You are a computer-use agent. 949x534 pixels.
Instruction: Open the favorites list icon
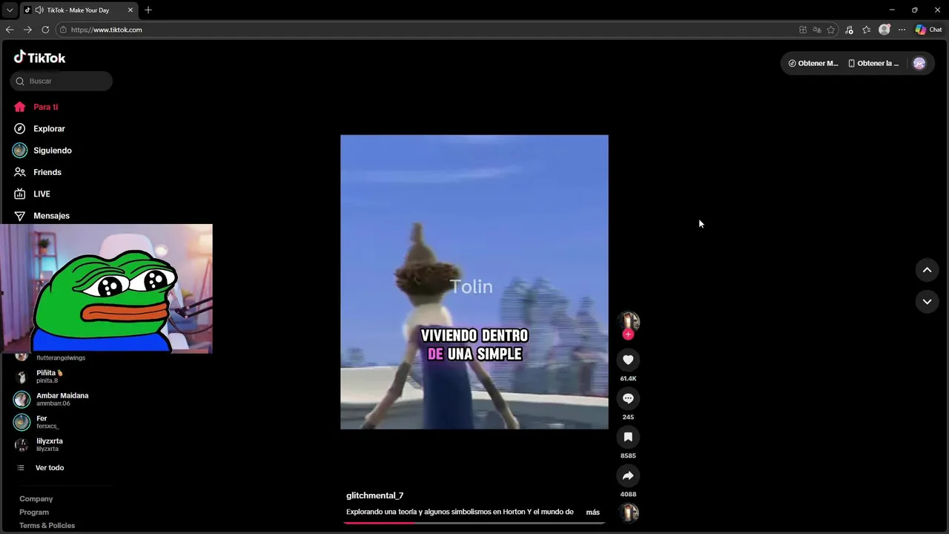[866, 30]
